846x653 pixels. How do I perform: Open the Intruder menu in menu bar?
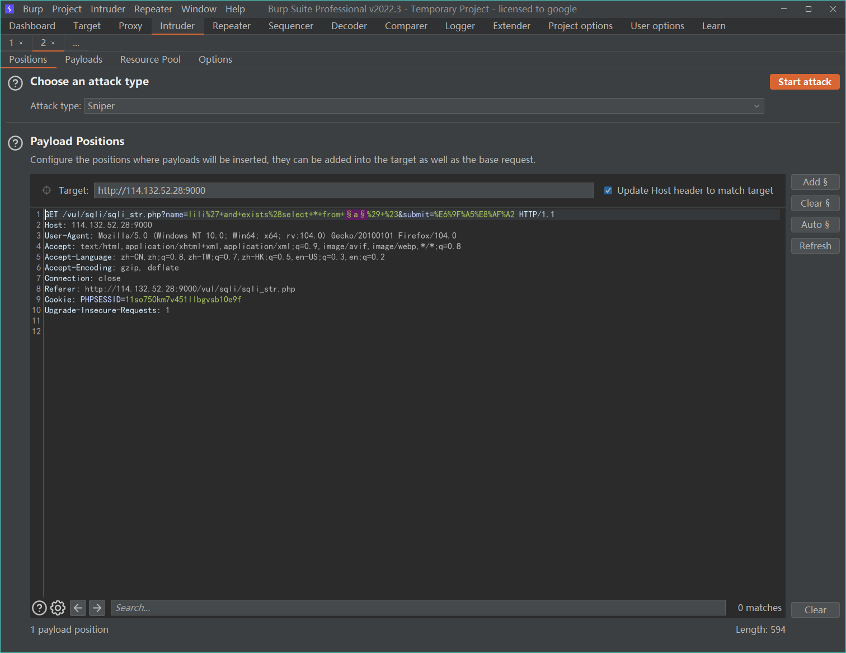coord(108,9)
